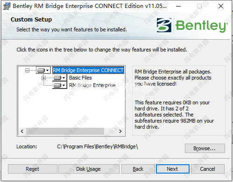Click the Reset button
Viewport: 233px width, 182px height.
tap(33, 169)
